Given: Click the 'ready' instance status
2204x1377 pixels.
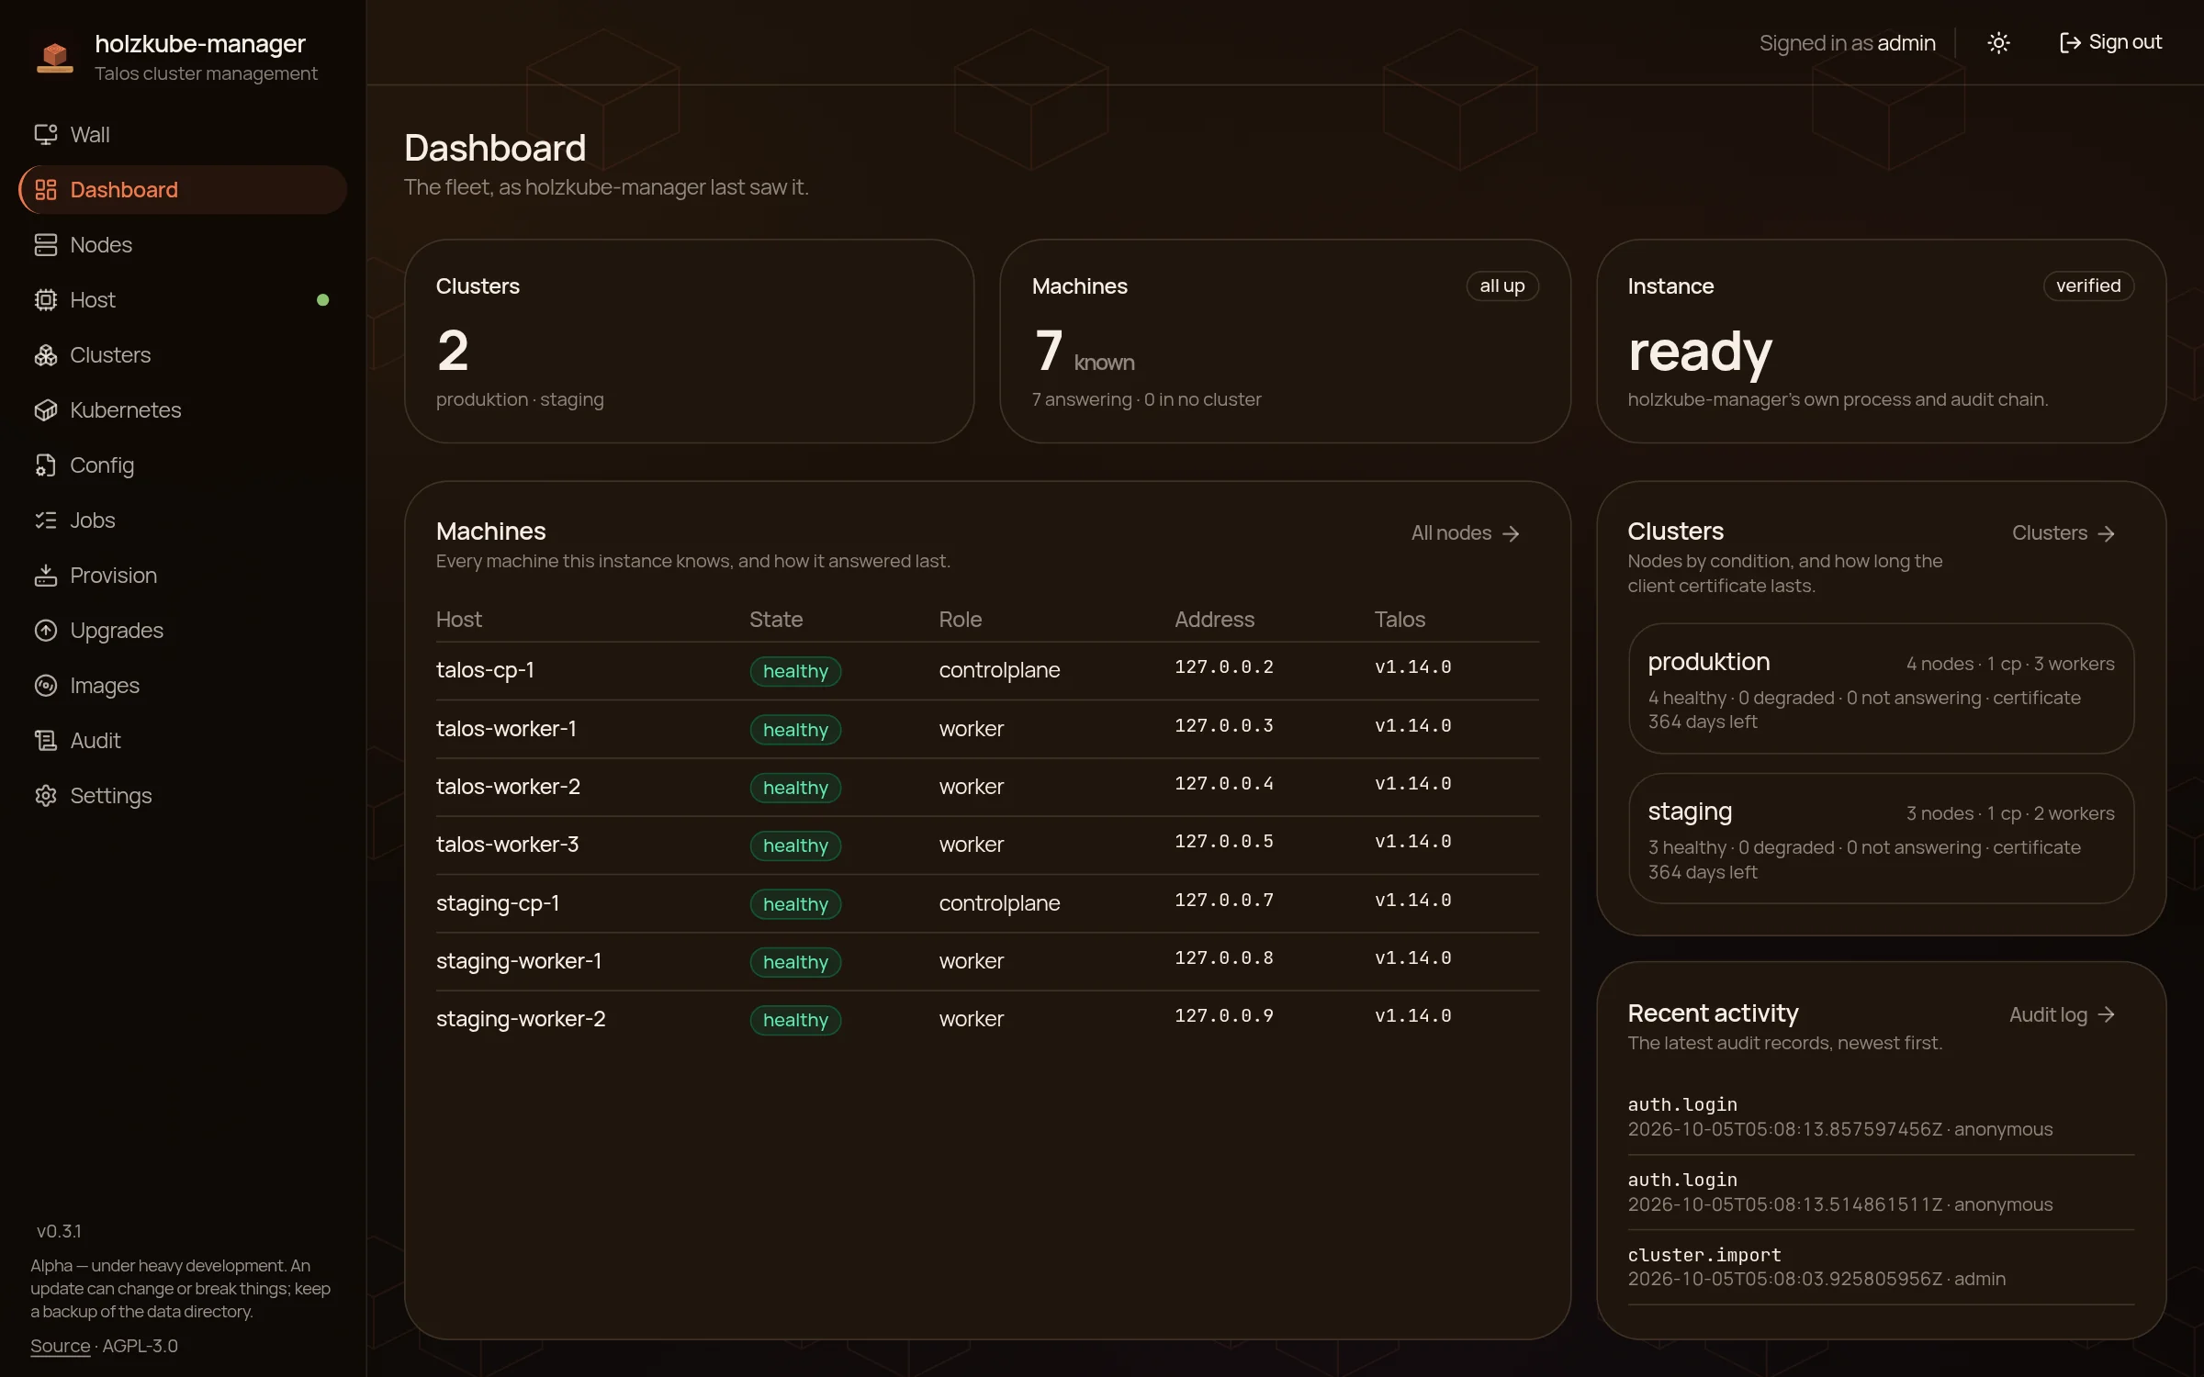Looking at the screenshot, I should pyautogui.click(x=1700, y=353).
